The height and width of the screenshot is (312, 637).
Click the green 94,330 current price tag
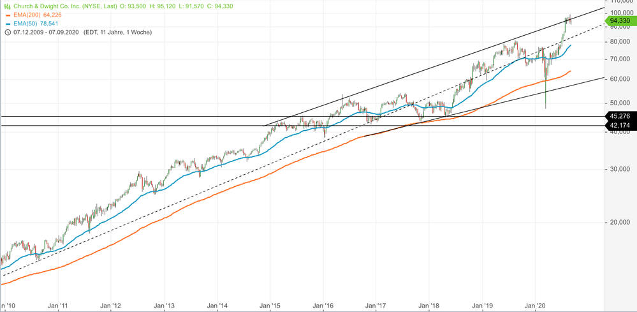click(x=620, y=21)
